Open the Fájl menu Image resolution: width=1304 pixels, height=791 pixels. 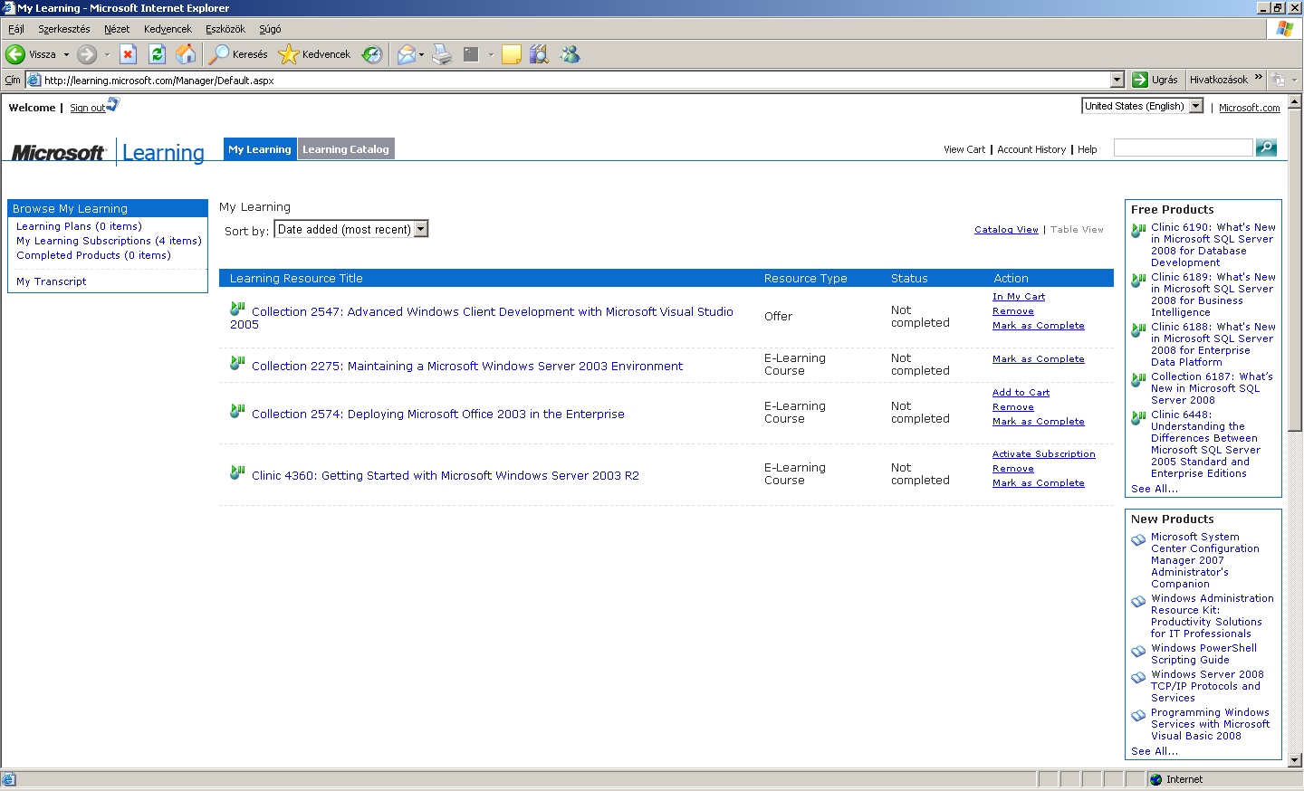click(x=16, y=29)
